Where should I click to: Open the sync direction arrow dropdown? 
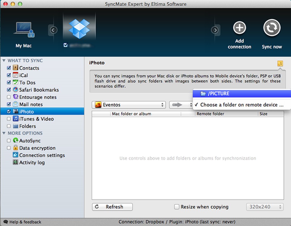(x=181, y=105)
